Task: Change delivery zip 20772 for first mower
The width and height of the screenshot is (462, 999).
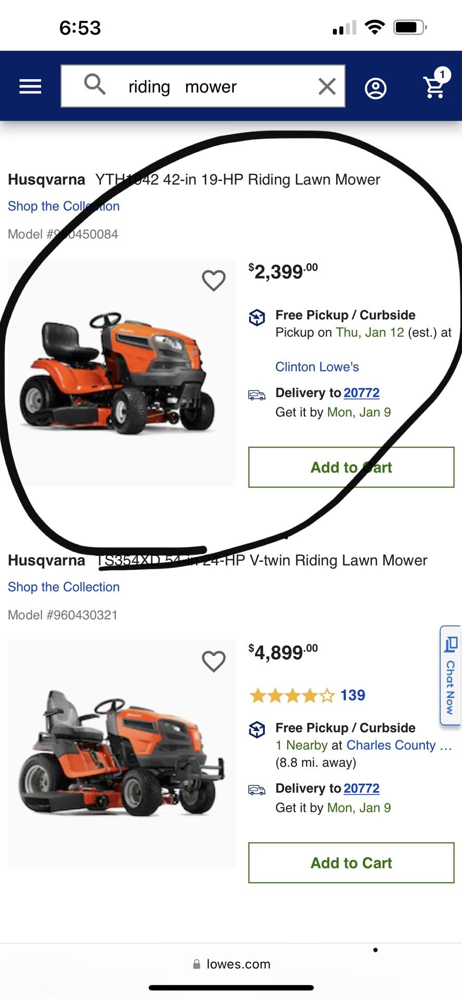Action: coord(362,393)
